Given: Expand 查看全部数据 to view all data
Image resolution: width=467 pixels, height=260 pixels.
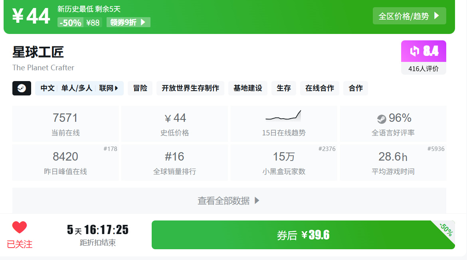Looking at the screenshot, I should click(x=229, y=200).
